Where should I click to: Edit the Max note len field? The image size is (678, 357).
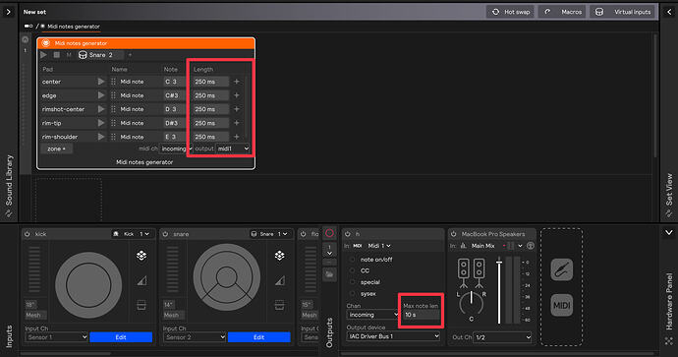(x=421, y=315)
